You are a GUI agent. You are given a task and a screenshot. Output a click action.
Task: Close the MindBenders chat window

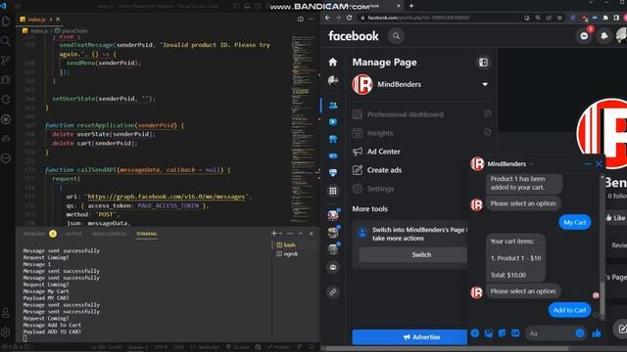tap(599, 163)
